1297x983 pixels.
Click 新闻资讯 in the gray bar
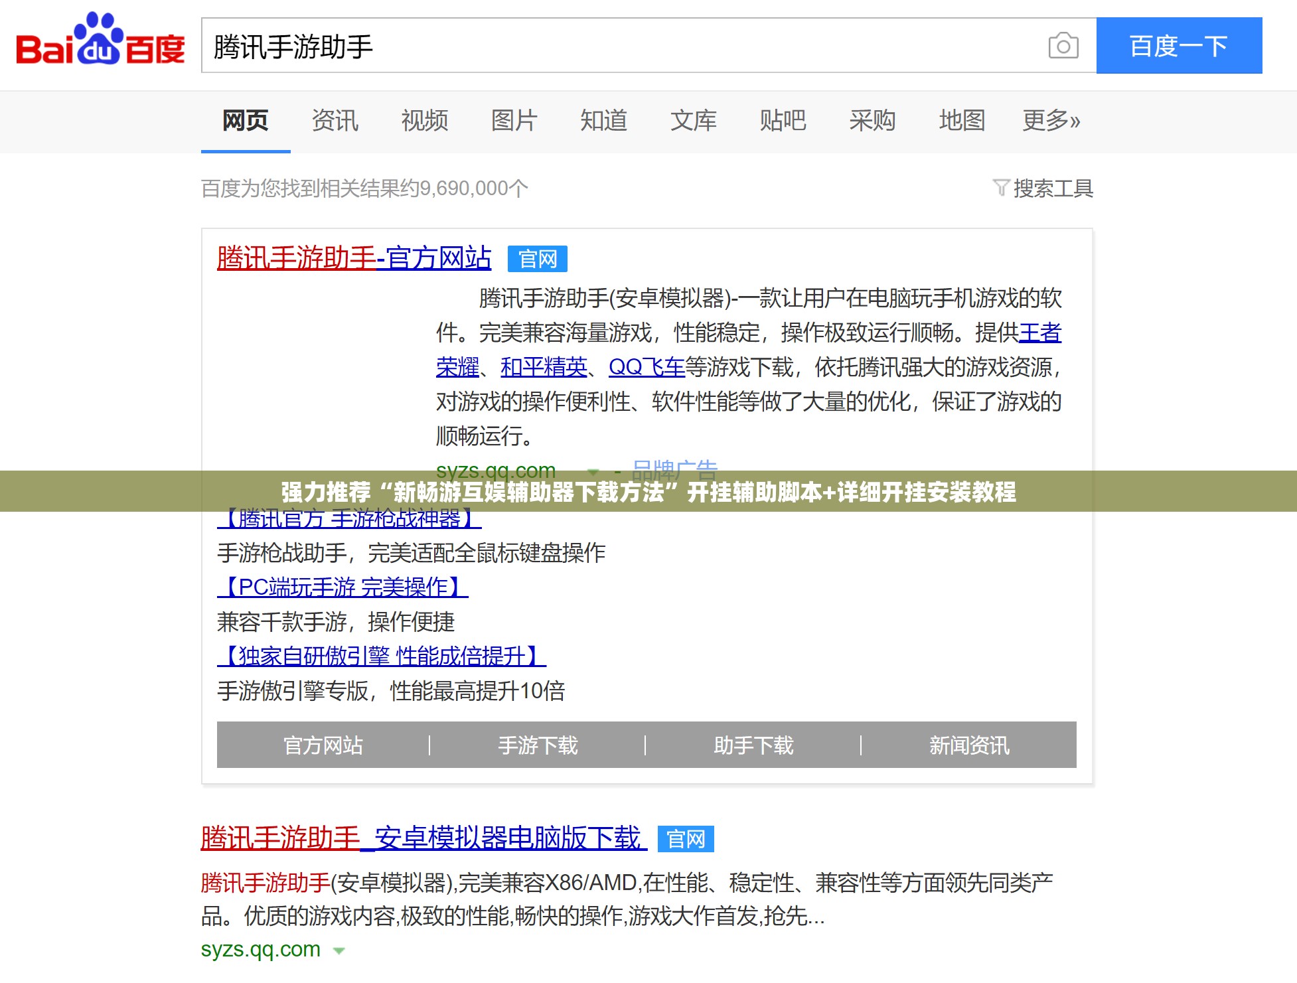970,745
